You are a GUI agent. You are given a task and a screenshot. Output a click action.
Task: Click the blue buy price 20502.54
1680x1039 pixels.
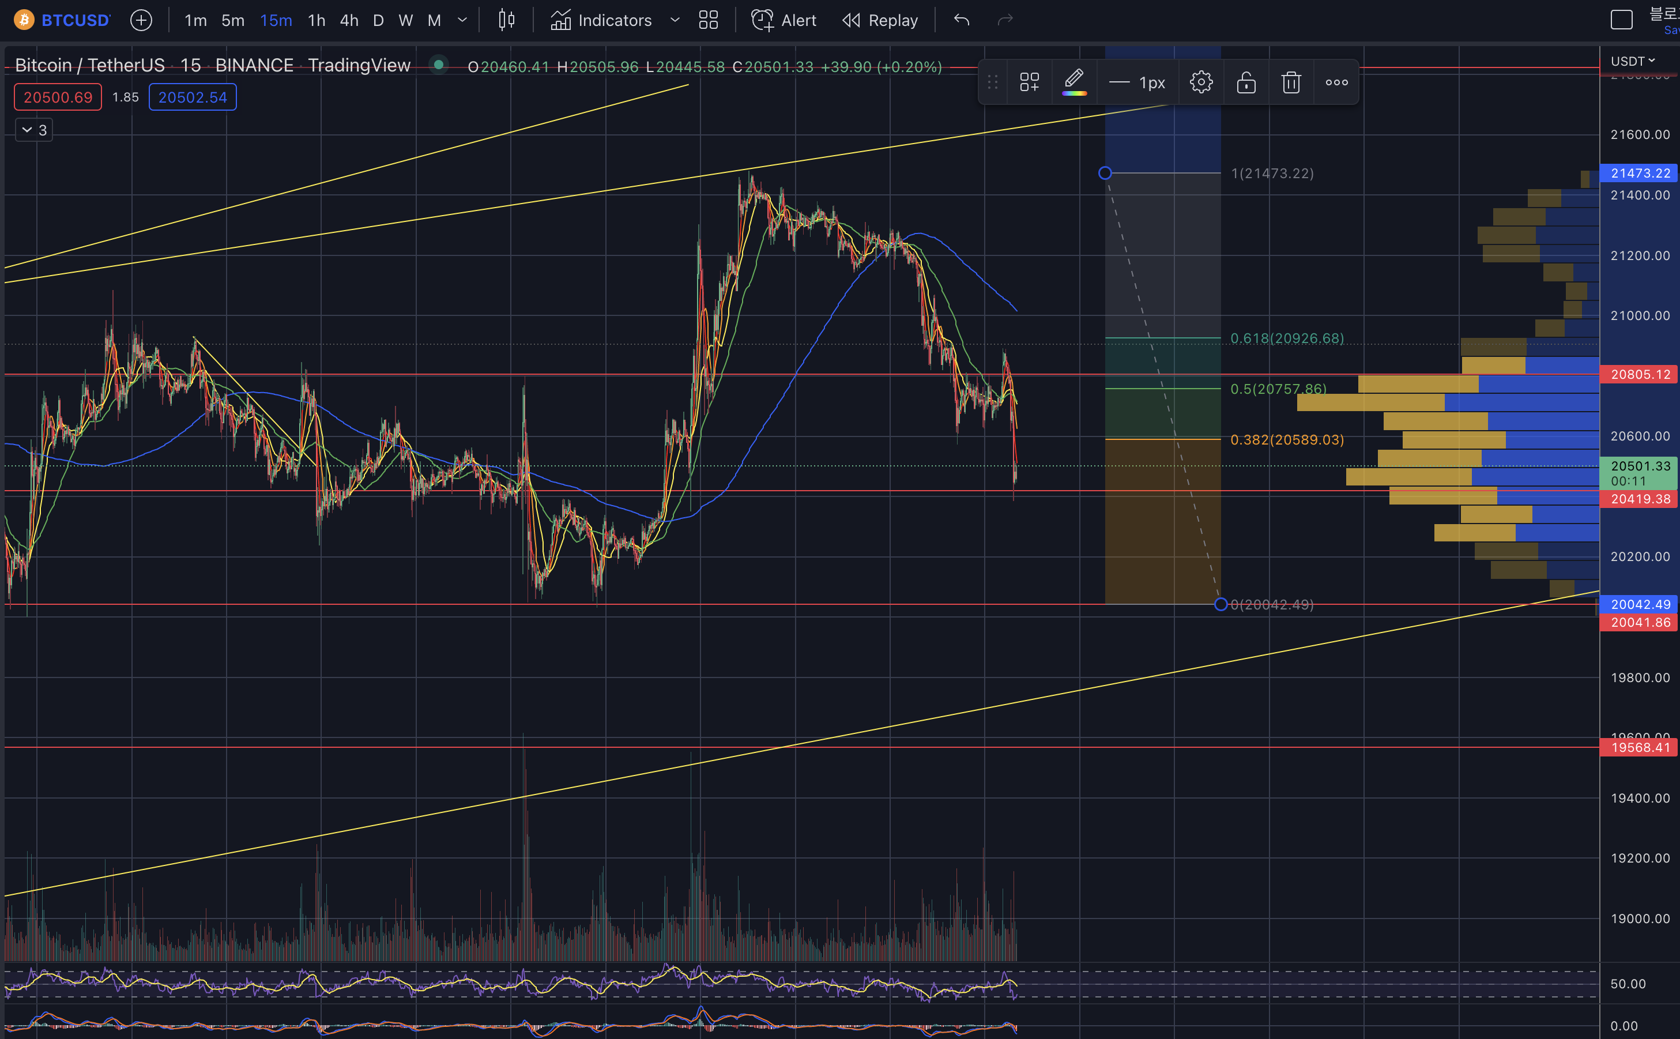pos(193,97)
